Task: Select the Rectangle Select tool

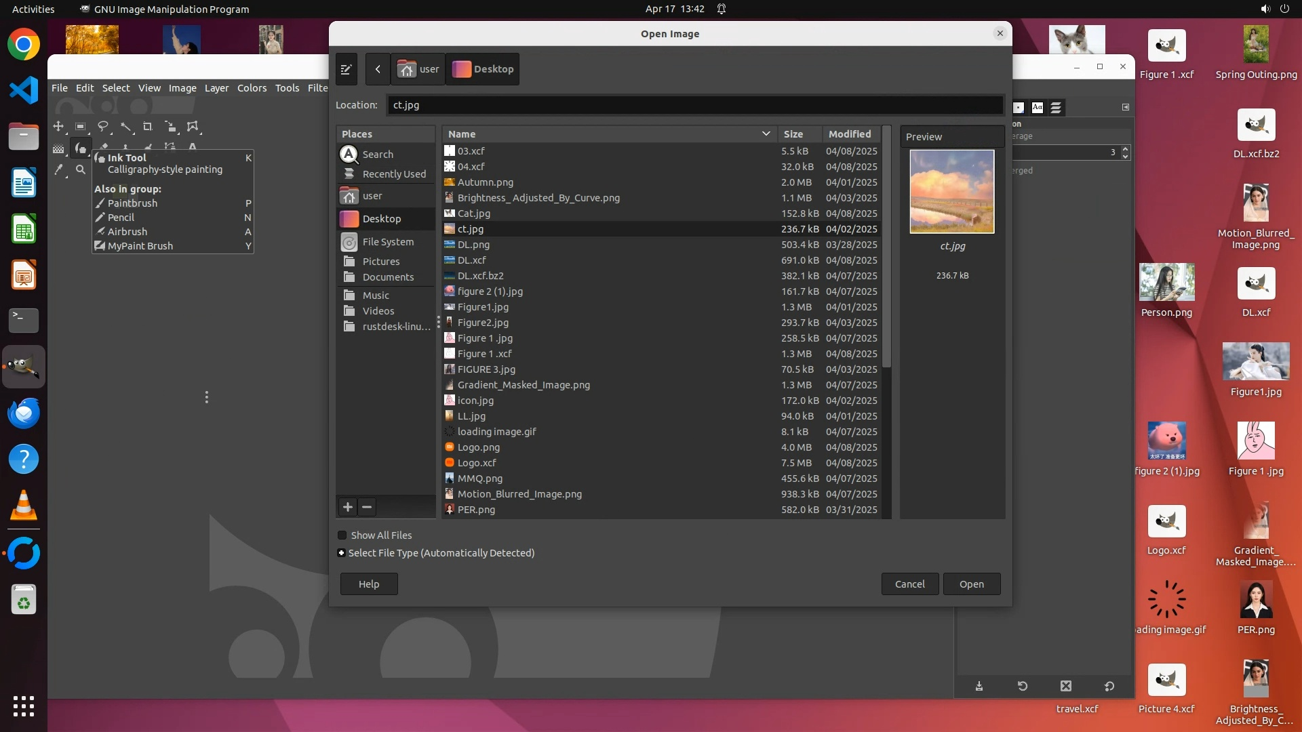Action: pos(81,127)
